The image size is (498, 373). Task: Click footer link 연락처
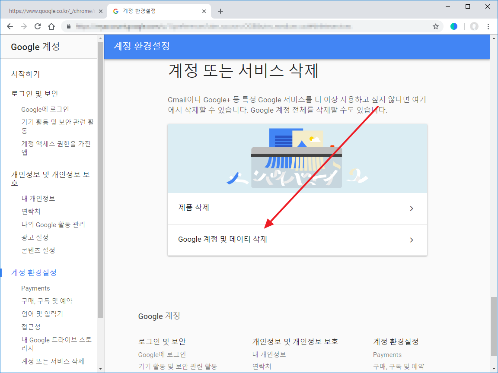[x=262, y=367]
